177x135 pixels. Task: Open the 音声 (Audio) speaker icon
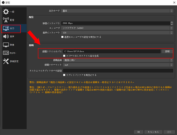point(6,36)
